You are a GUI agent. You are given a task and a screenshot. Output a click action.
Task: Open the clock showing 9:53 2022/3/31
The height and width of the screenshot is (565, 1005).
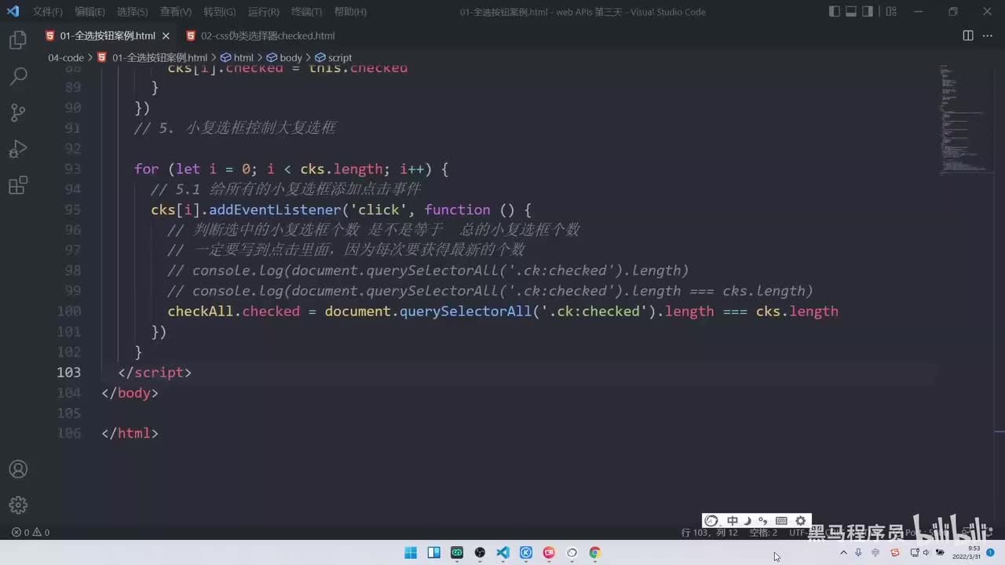tap(966, 552)
